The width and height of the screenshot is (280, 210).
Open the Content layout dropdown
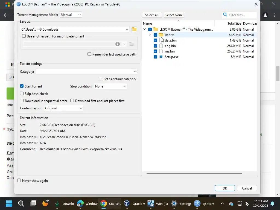(x=63, y=108)
